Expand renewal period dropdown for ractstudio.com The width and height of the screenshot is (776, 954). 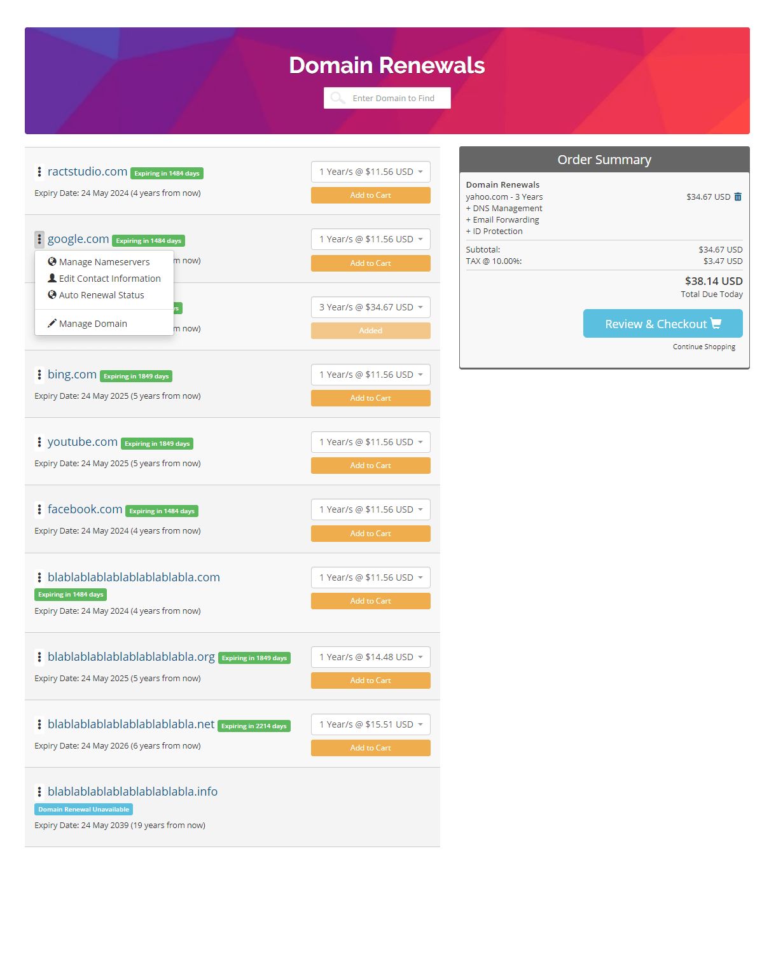[x=370, y=172]
